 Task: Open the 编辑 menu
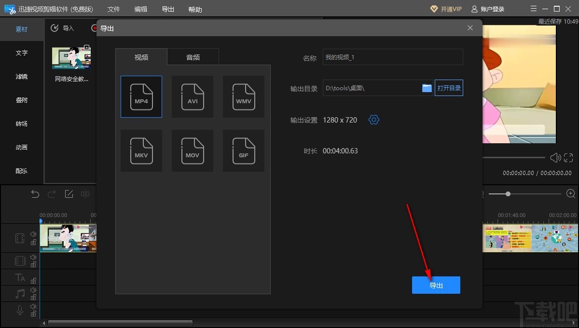pyautogui.click(x=141, y=9)
